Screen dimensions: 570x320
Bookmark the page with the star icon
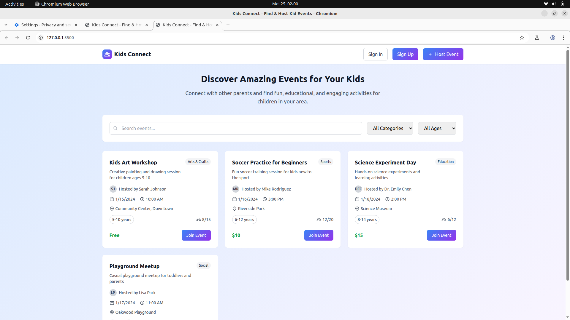[x=522, y=38]
